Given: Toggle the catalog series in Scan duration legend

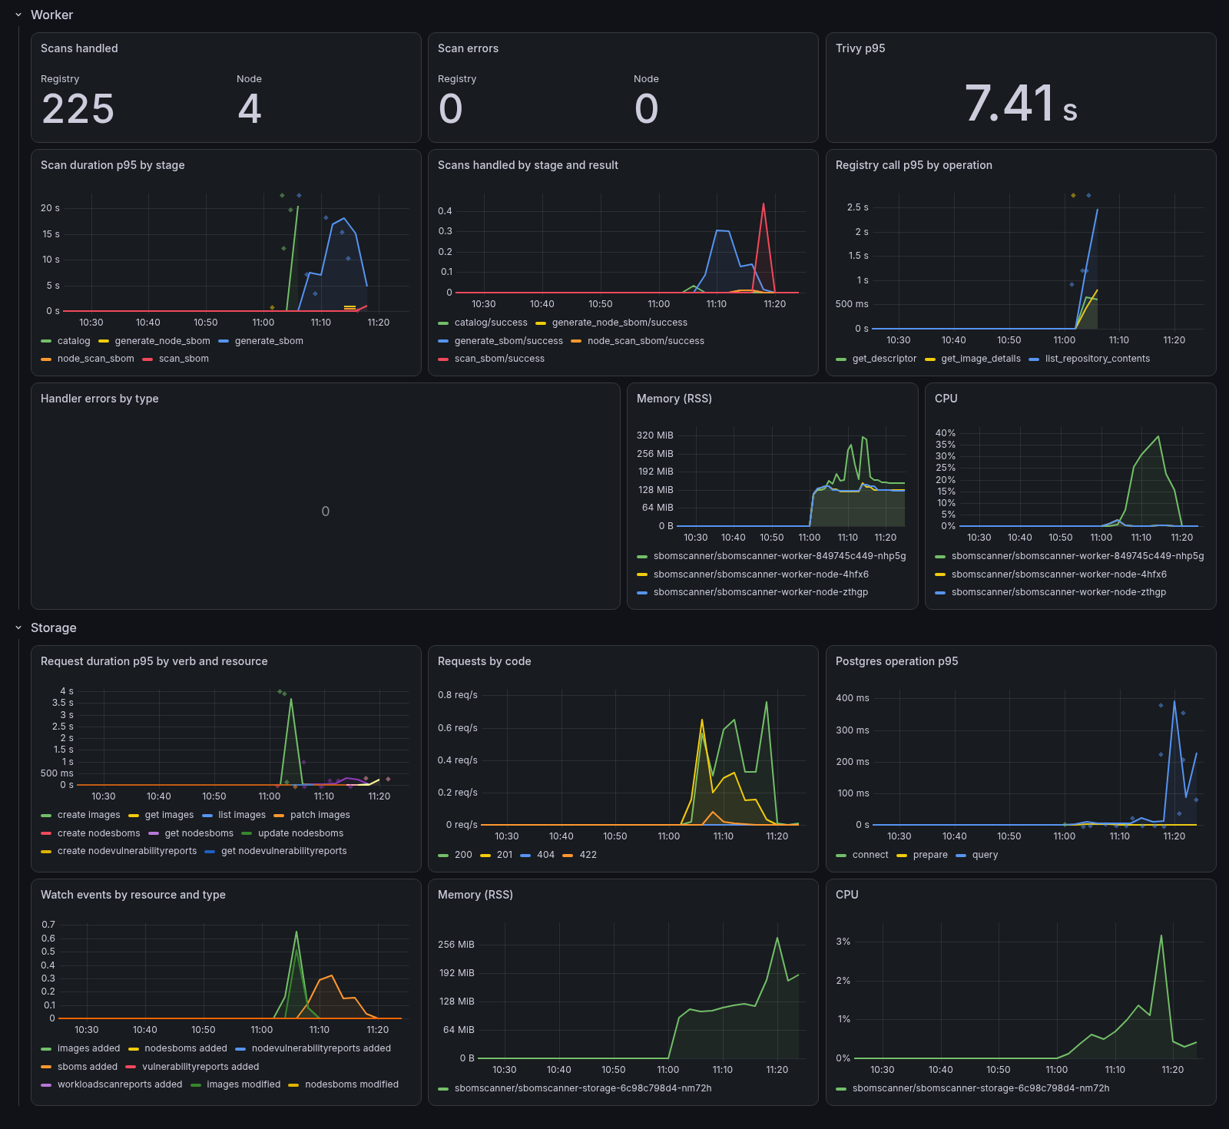Looking at the screenshot, I should 74,341.
